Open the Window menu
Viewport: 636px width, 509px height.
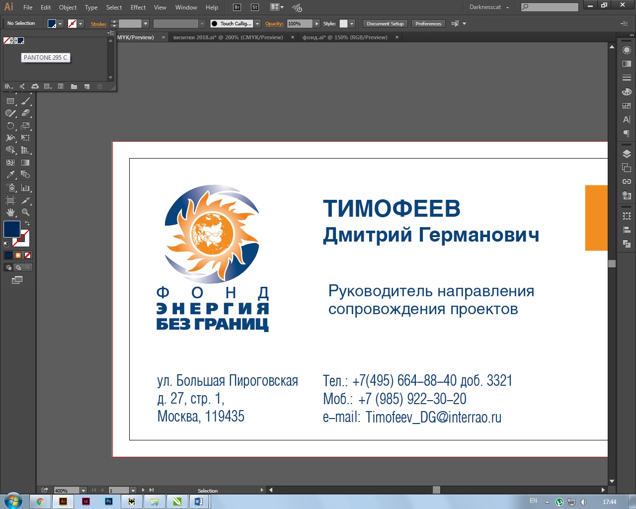(x=186, y=7)
